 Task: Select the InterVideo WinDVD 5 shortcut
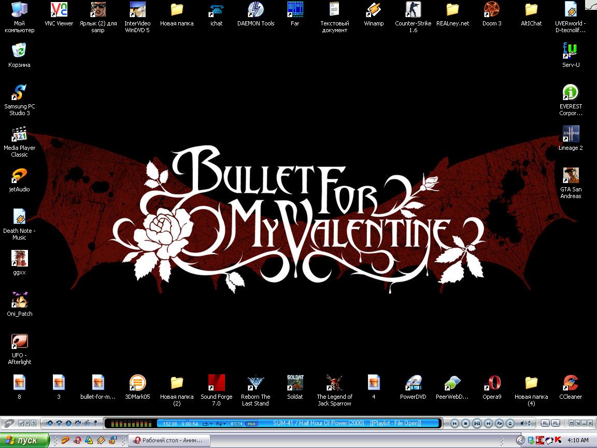tap(137, 17)
